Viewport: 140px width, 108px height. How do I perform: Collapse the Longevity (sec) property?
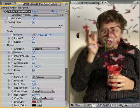[5, 22]
